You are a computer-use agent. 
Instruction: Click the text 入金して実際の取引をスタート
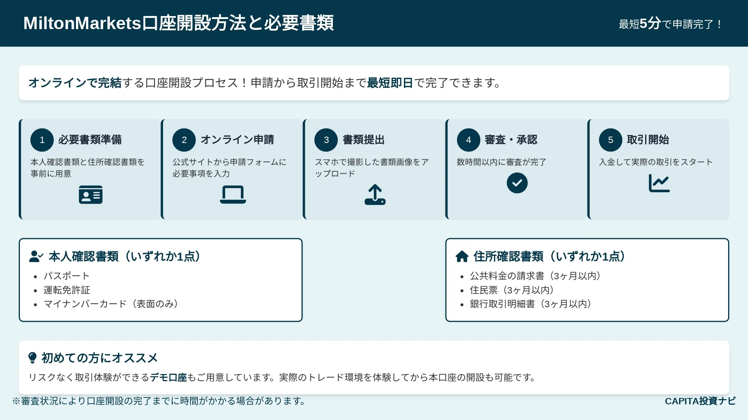tap(656, 162)
